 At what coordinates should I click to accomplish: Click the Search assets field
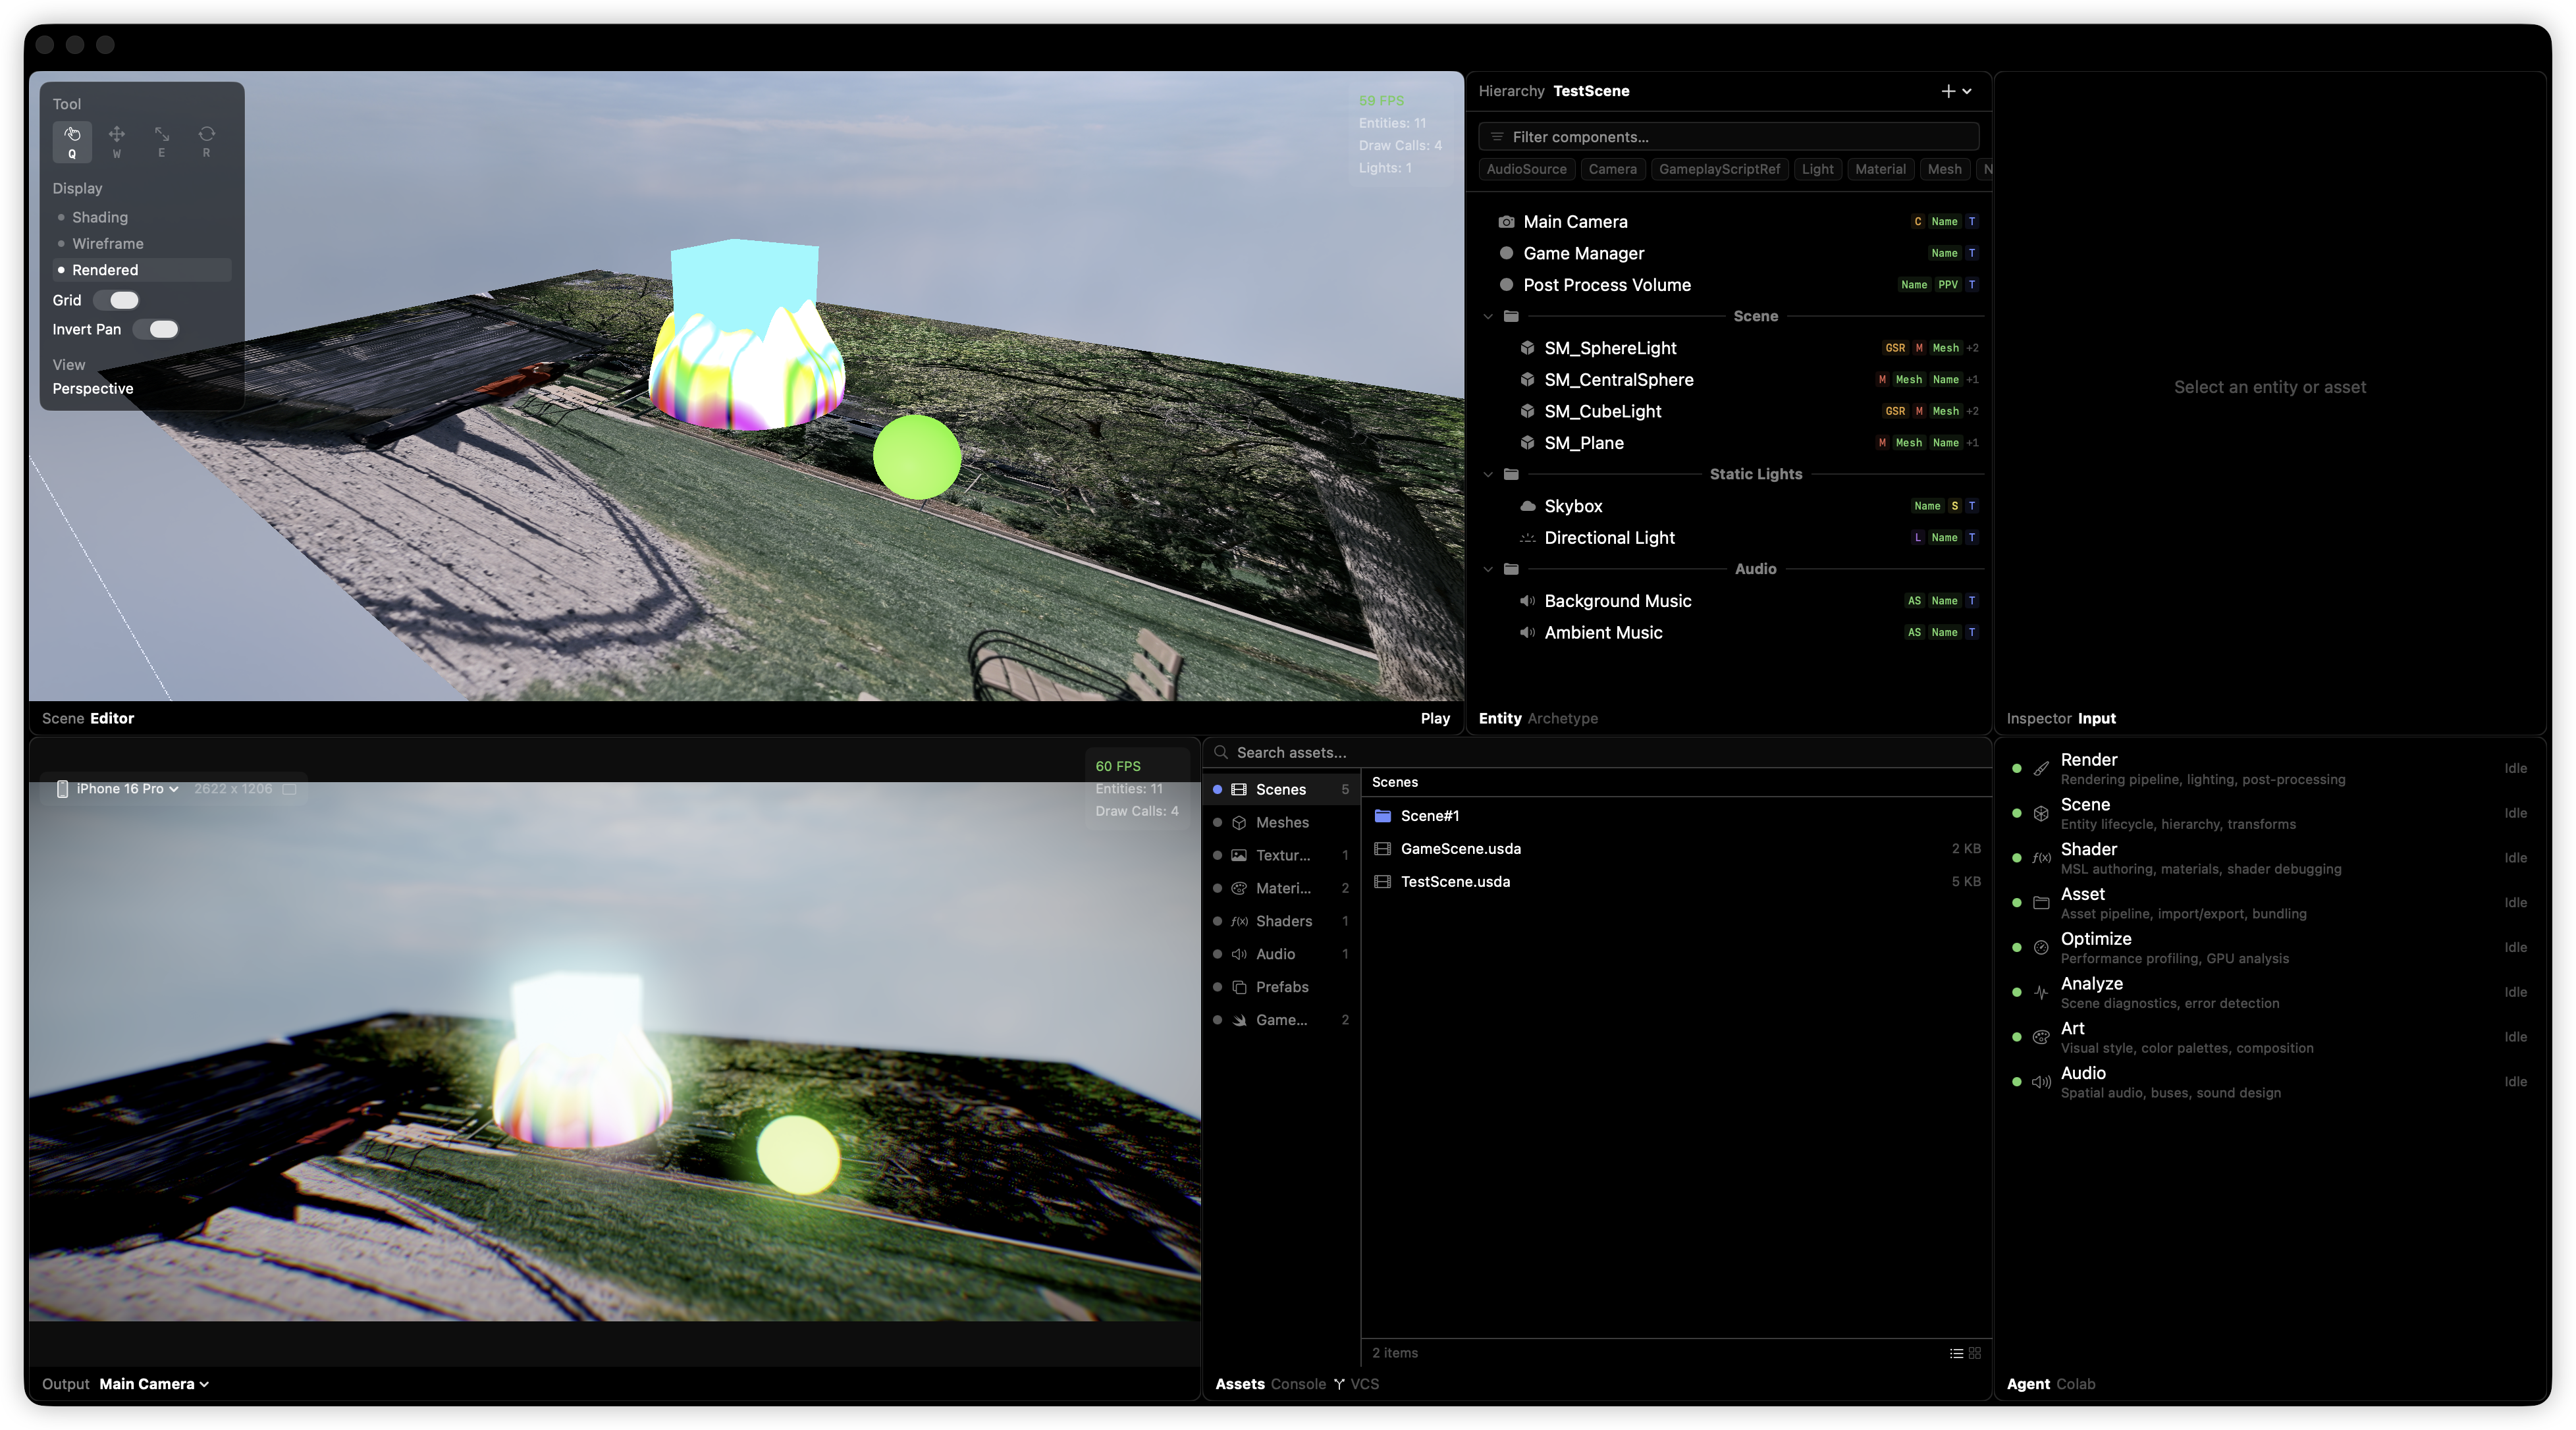click(x=1600, y=752)
